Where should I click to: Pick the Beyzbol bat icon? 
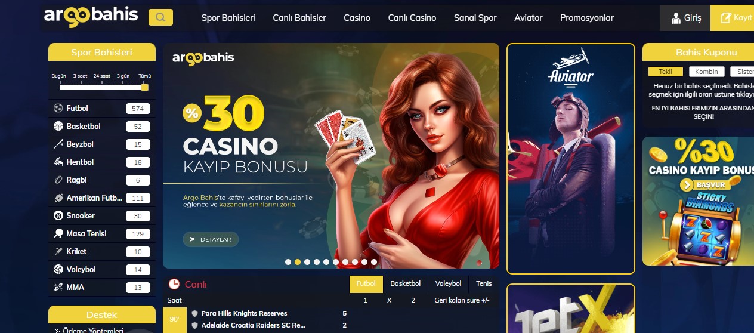[x=58, y=144]
